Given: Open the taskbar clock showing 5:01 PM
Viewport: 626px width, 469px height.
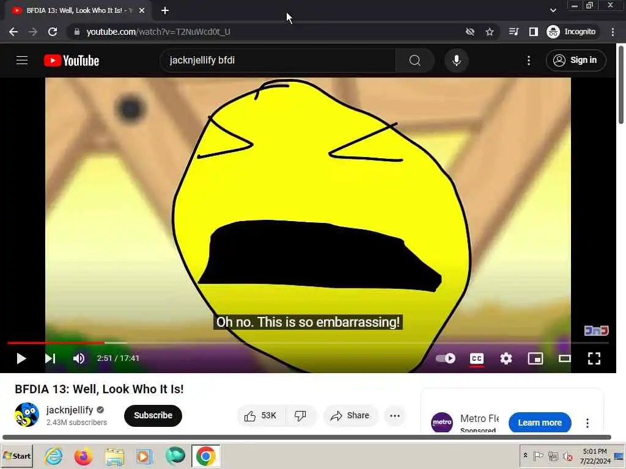Looking at the screenshot, I should coord(595,456).
